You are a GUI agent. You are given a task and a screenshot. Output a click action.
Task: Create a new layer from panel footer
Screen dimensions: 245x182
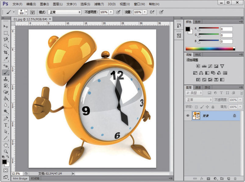point(228,178)
